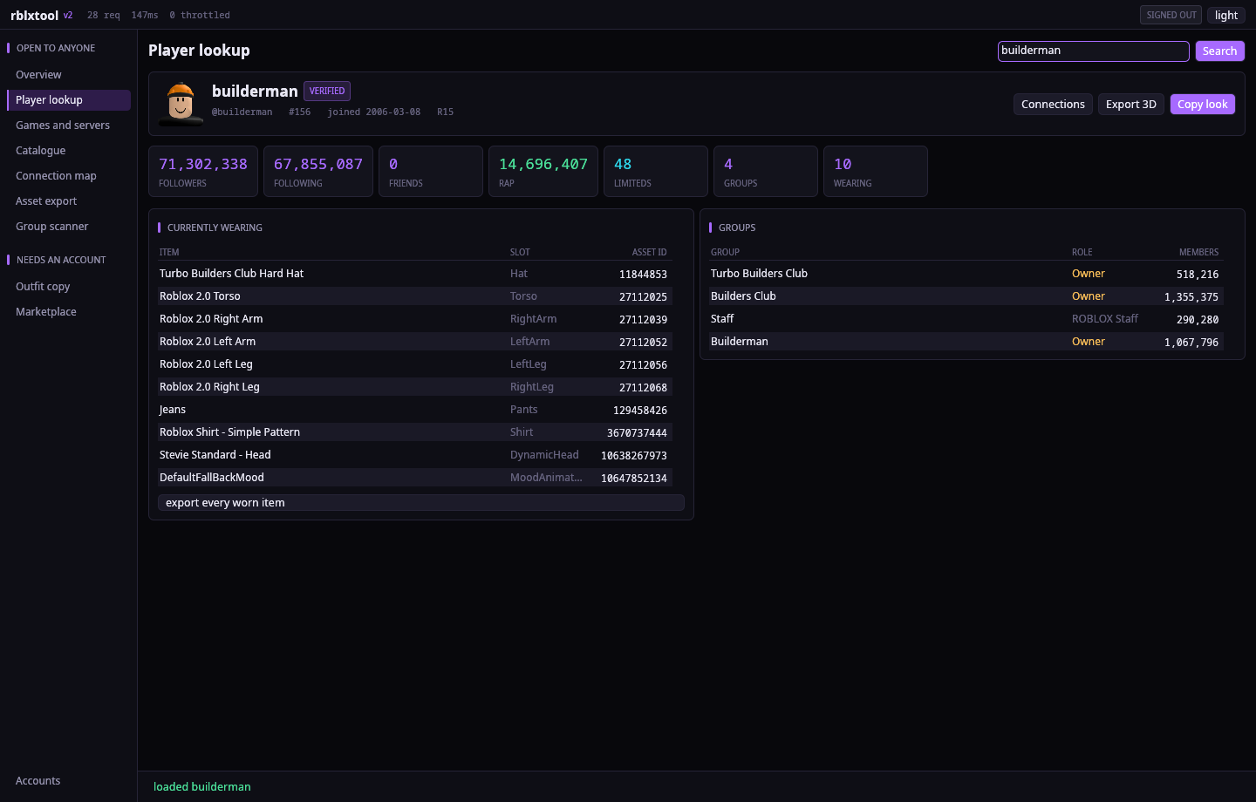Click the SIGNED OUT status badge
The height and width of the screenshot is (802, 1256).
coord(1171,15)
